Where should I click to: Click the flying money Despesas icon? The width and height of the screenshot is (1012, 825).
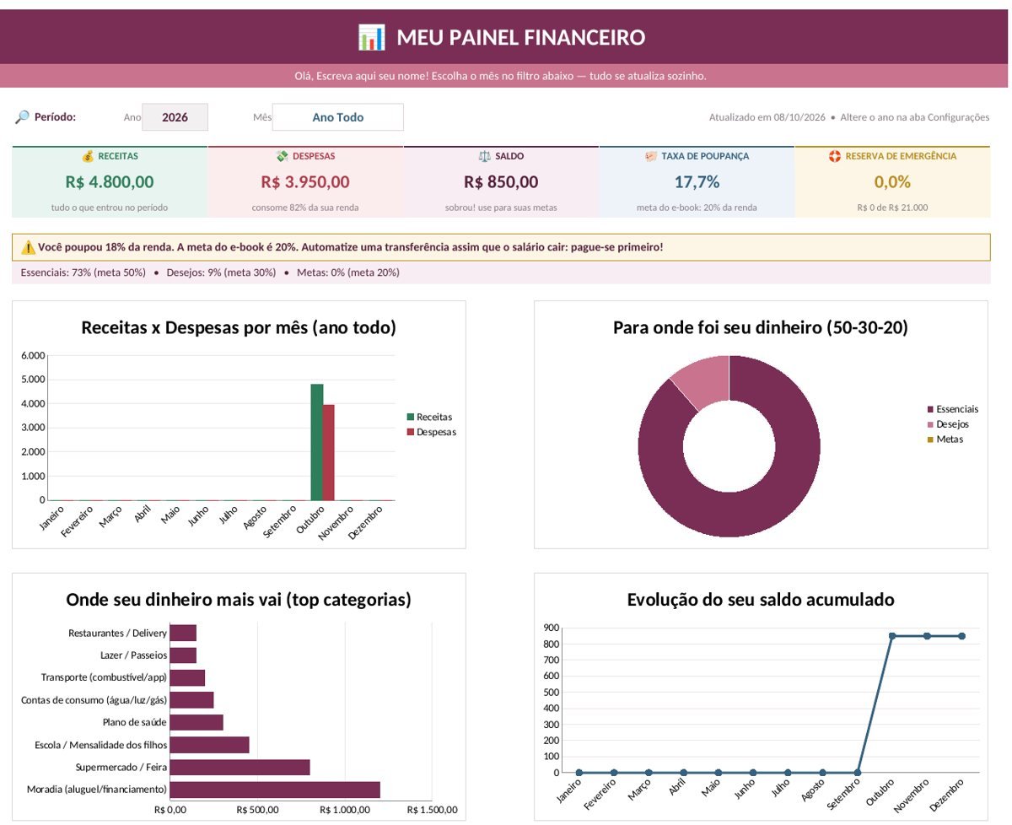[x=283, y=156]
